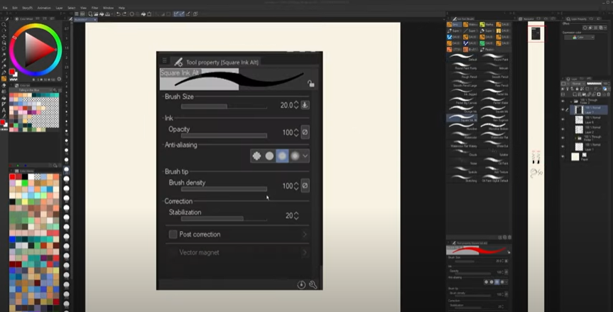The image size is (613, 312).
Task: Select the no anti-aliasing option
Action: tap(256, 156)
